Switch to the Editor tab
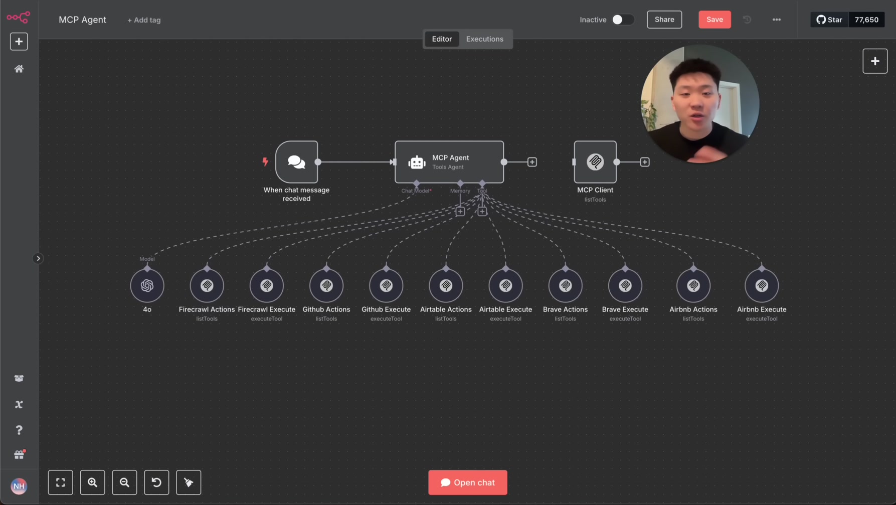896x505 pixels. 442,39
